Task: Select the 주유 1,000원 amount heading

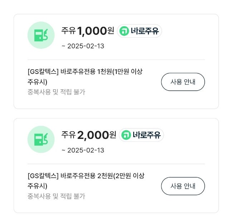Action: coord(87,31)
